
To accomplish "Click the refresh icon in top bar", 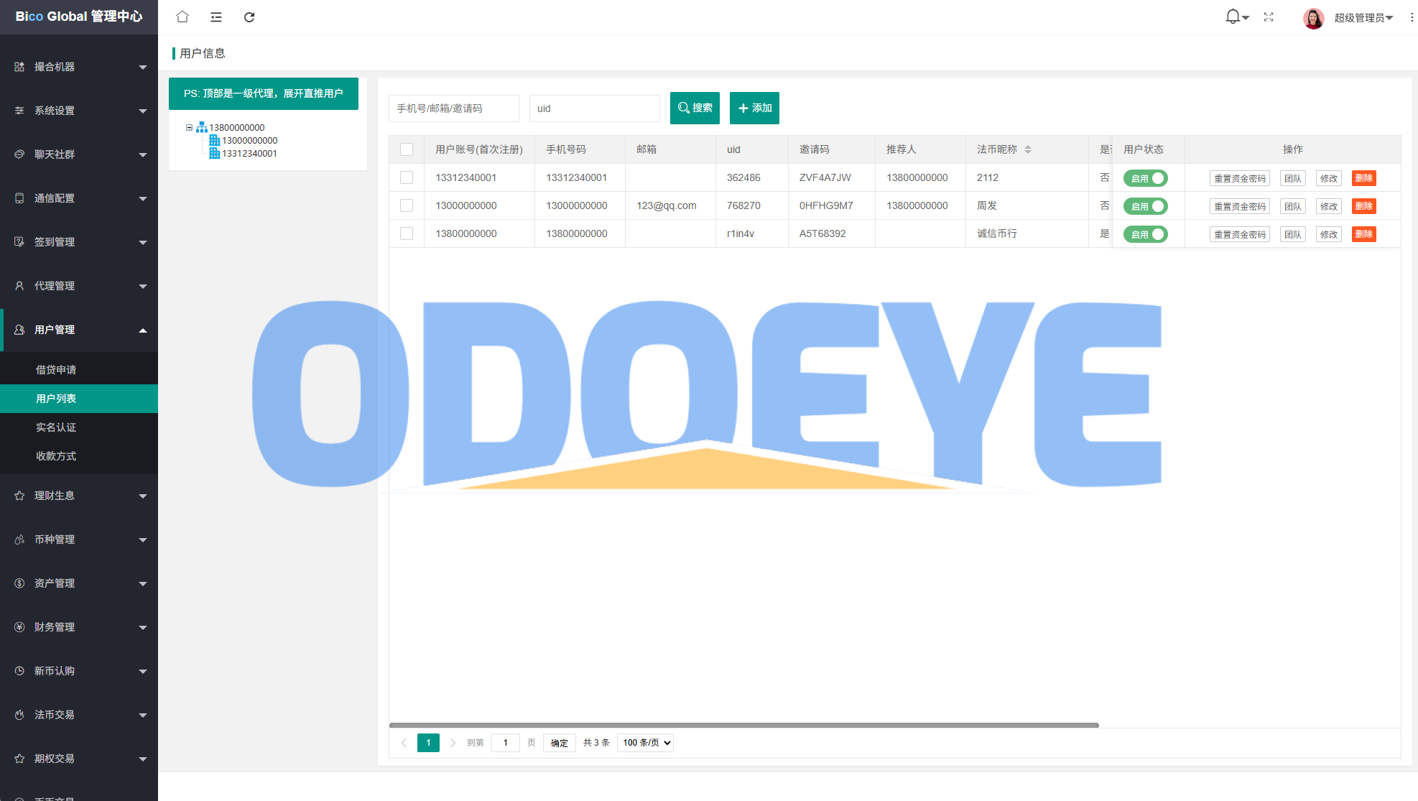I will point(249,17).
